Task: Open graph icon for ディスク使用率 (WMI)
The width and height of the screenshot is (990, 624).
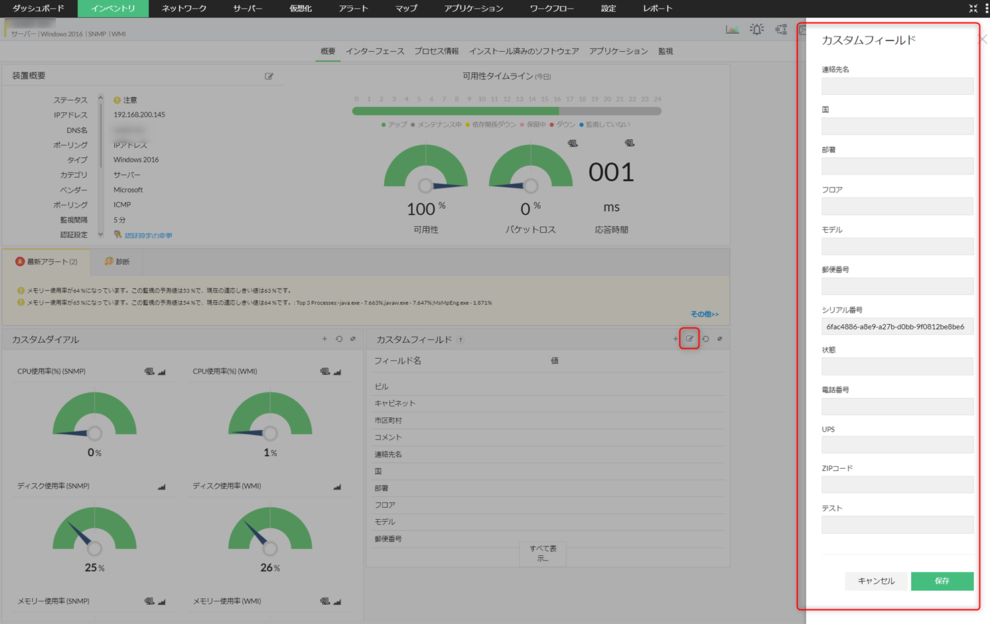Action: (x=338, y=487)
